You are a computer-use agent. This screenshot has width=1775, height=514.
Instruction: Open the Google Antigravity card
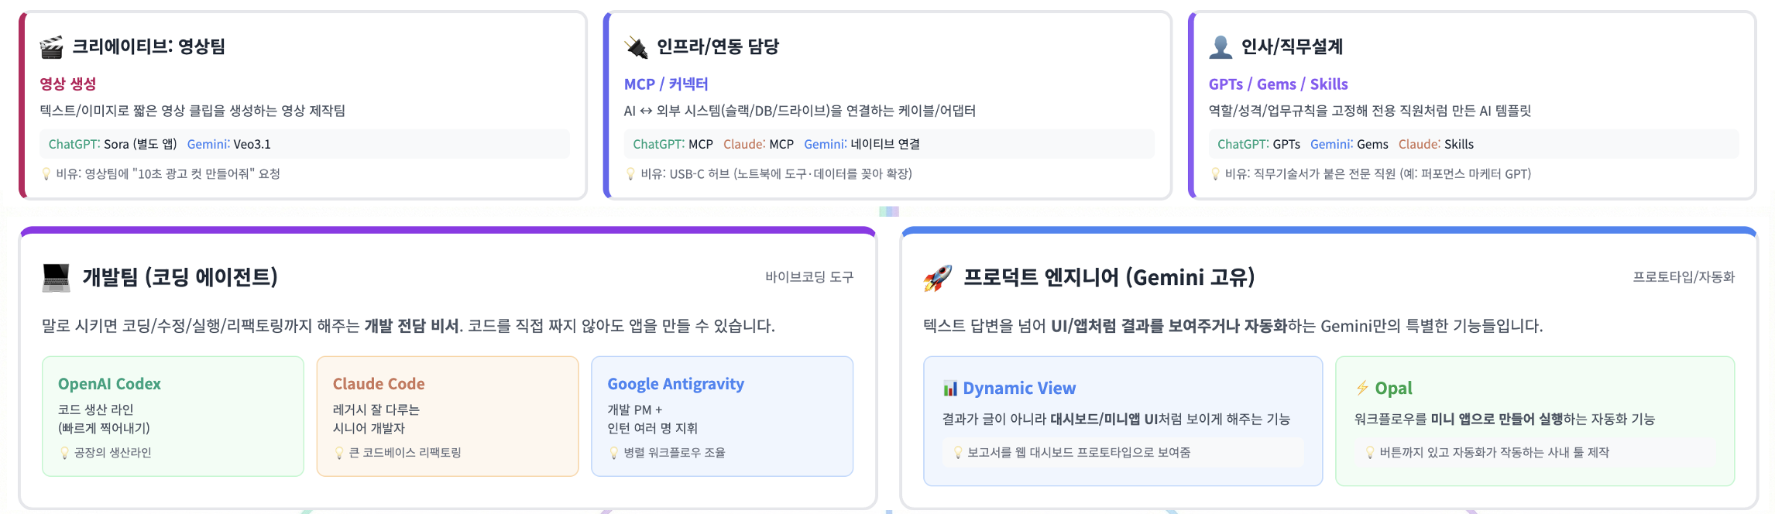[x=723, y=416]
